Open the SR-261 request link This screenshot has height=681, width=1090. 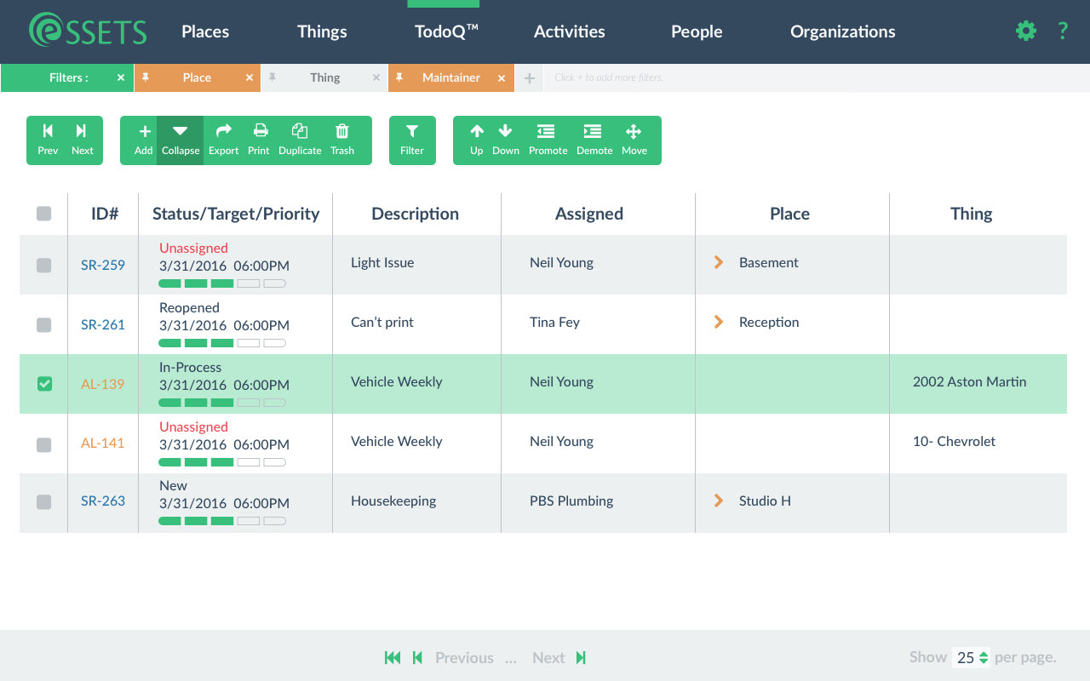coord(103,324)
